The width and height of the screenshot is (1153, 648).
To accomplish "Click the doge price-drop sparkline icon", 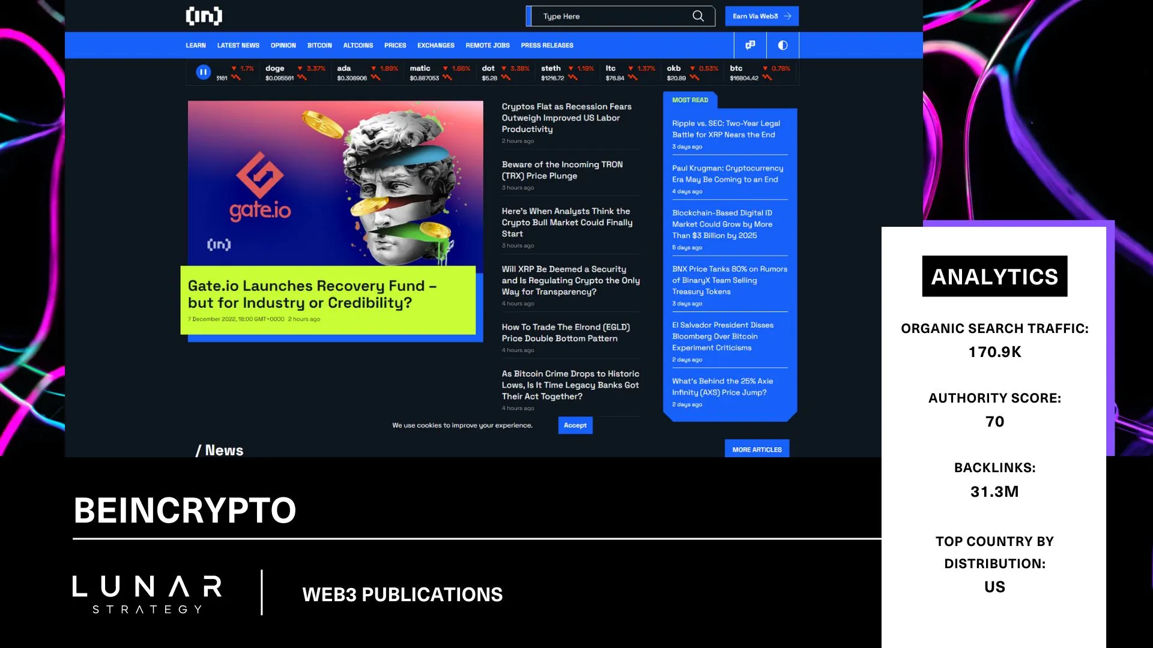I will [x=301, y=77].
